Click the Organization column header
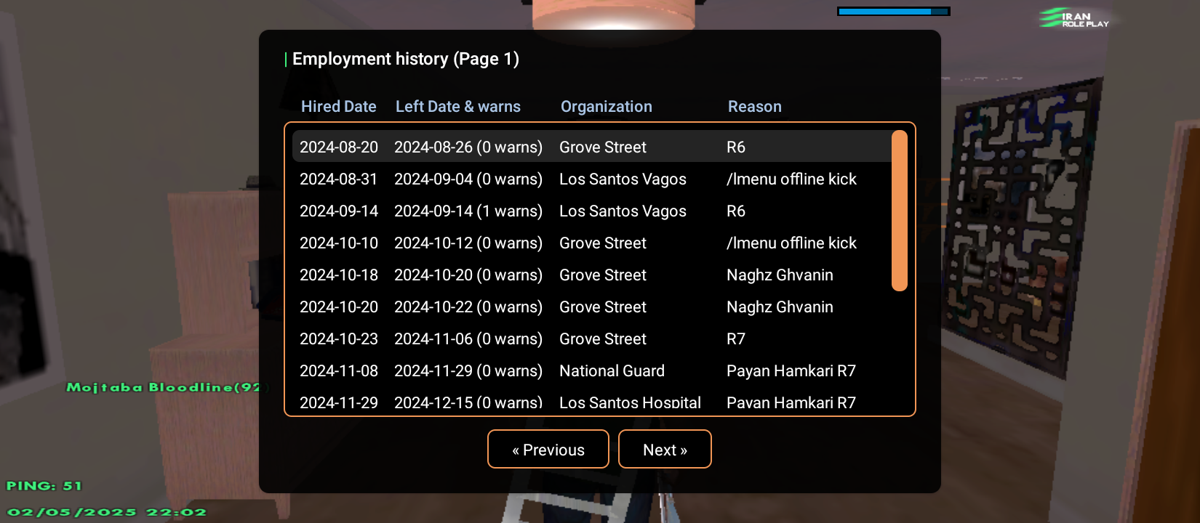1200x523 pixels. [x=607, y=107]
